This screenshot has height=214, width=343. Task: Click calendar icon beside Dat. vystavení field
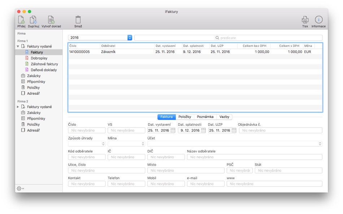pos(173,130)
